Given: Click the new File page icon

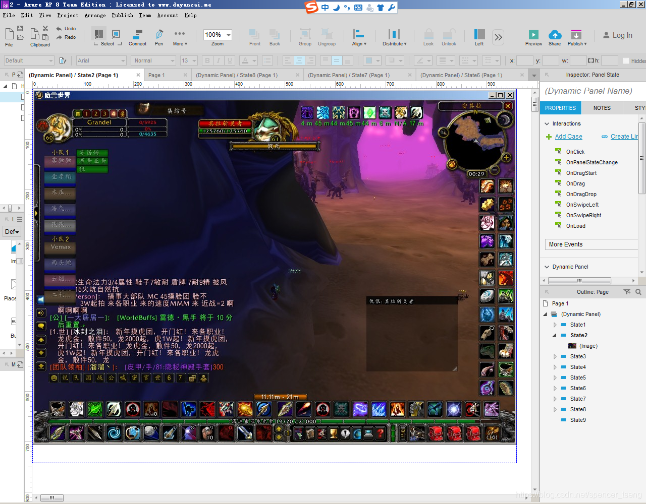Looking at the screenshot, I should pyautogui.click(x=9, y=34).
